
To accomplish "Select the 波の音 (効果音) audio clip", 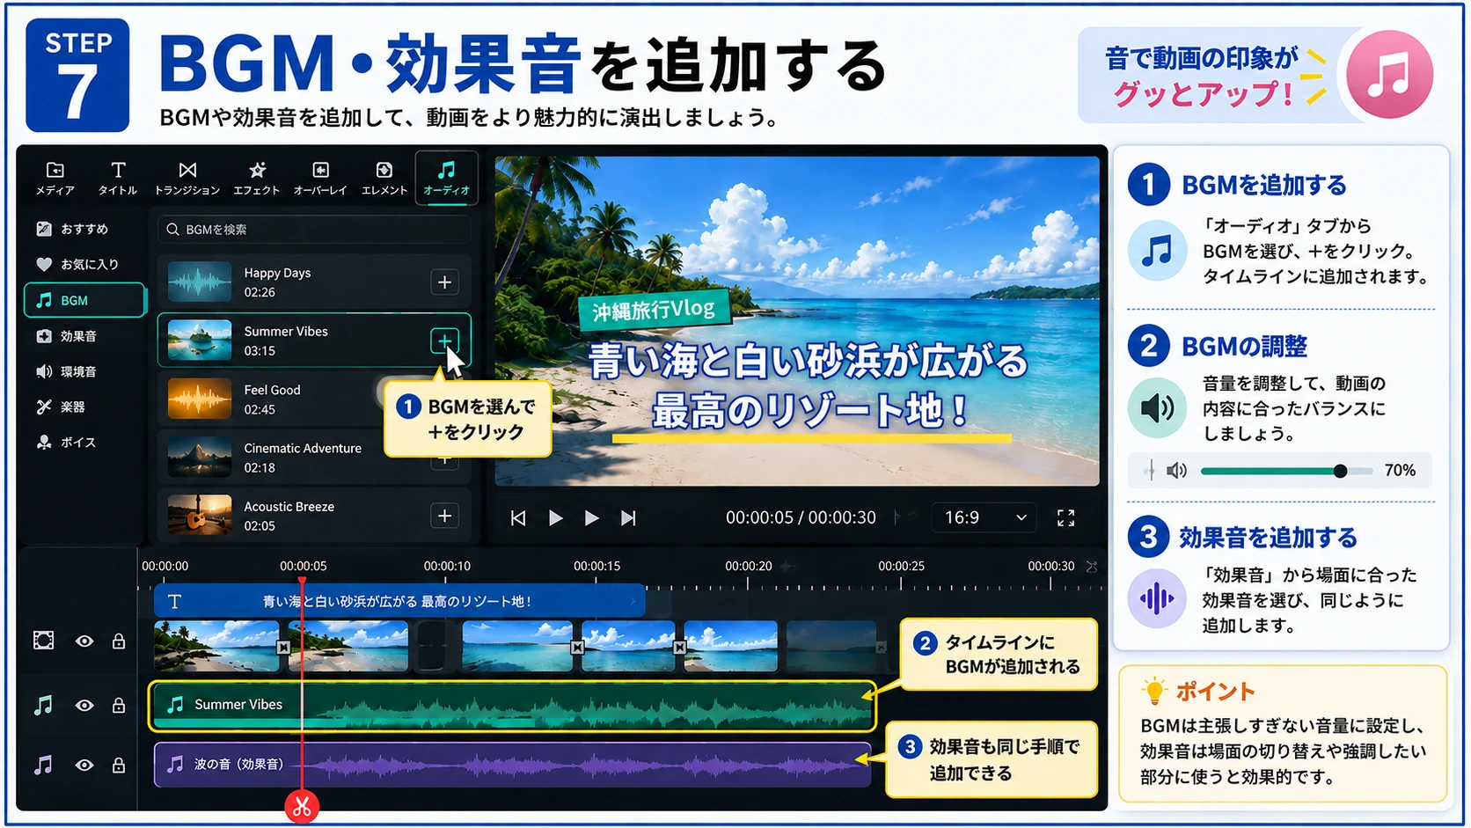I will (x=512, y=765).
